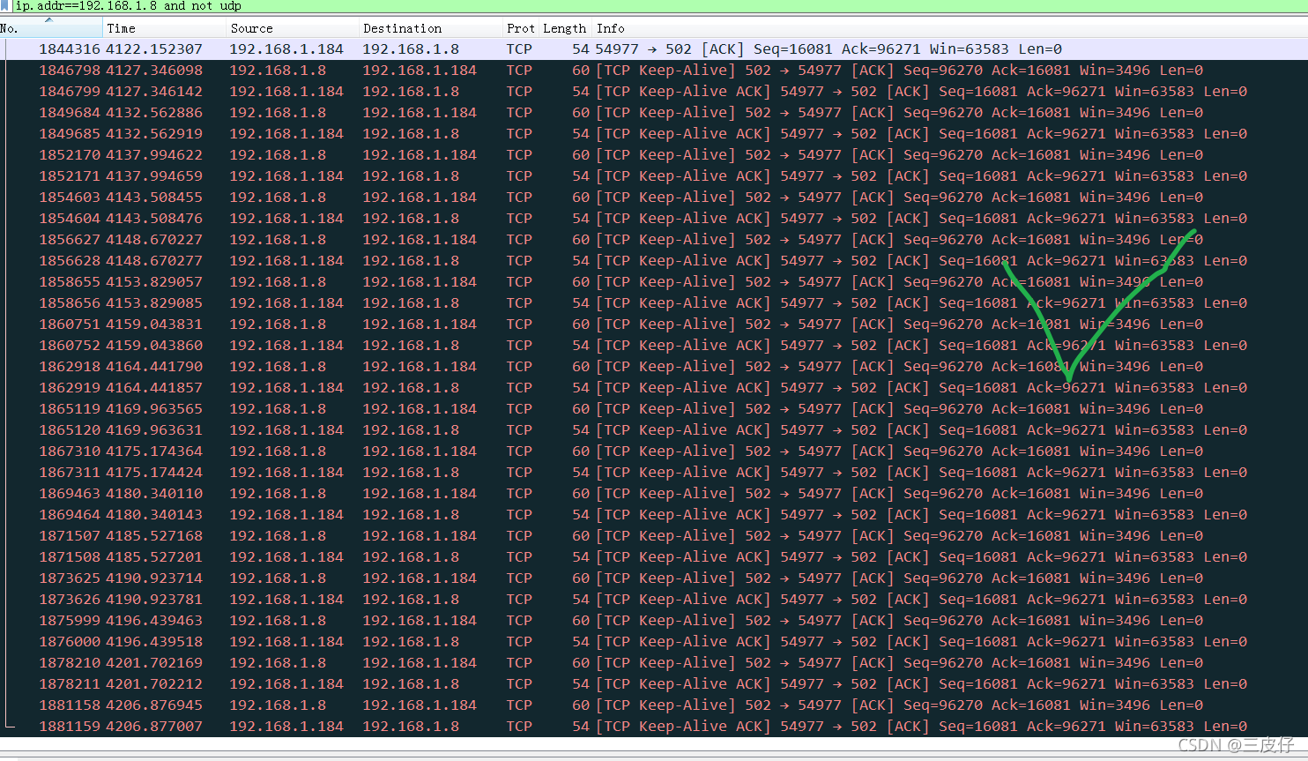The image size is (1308, 761).
Task: Select packet number 1867310
Action: [654, 451]
